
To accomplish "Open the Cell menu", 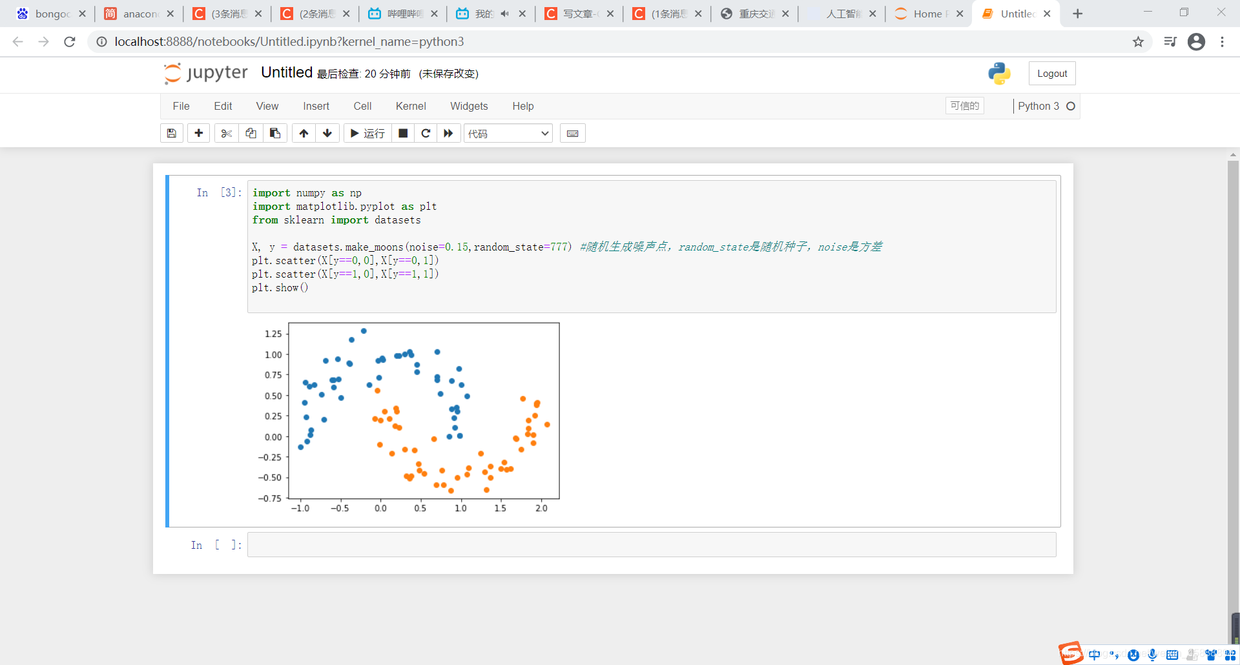I will point(362,106).
